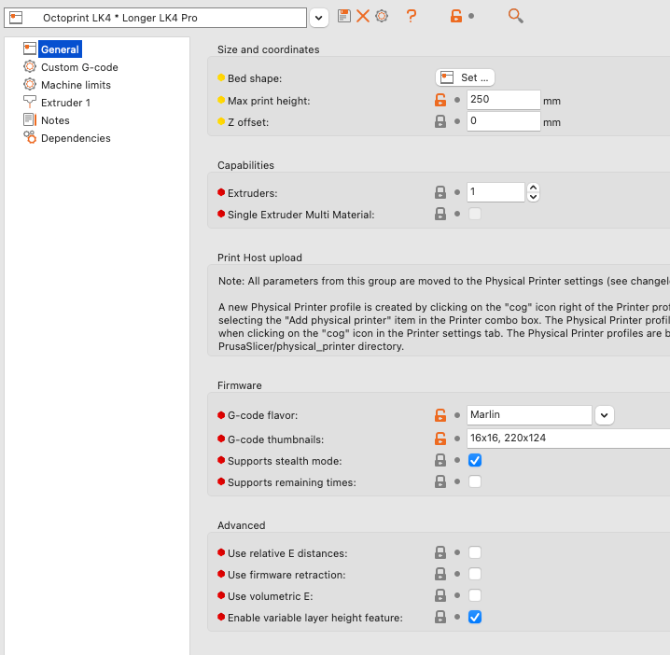Open Notes page
Viewport: 670px width, 655px height.
coord(55,120)
